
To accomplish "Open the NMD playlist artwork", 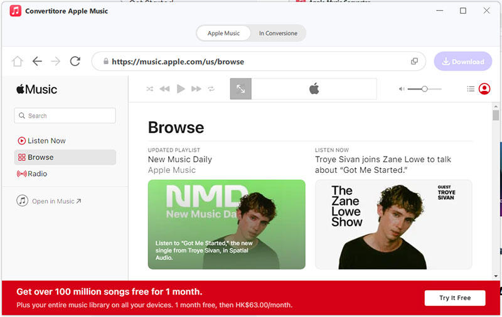I will 227,224.
